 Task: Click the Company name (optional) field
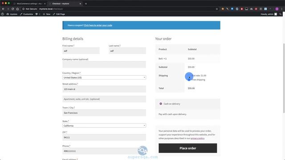click(x=104, y=64)
